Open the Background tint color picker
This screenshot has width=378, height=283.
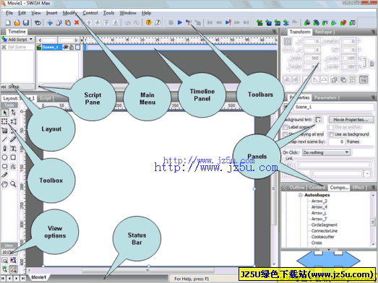coord(319,120)
